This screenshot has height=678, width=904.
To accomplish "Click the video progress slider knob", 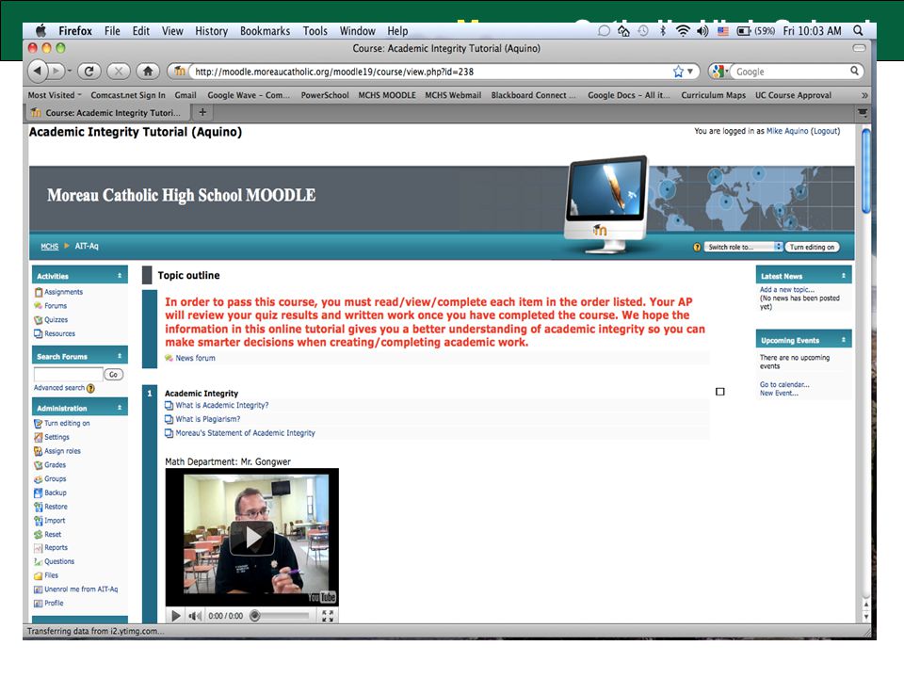I will coord(254,616).
